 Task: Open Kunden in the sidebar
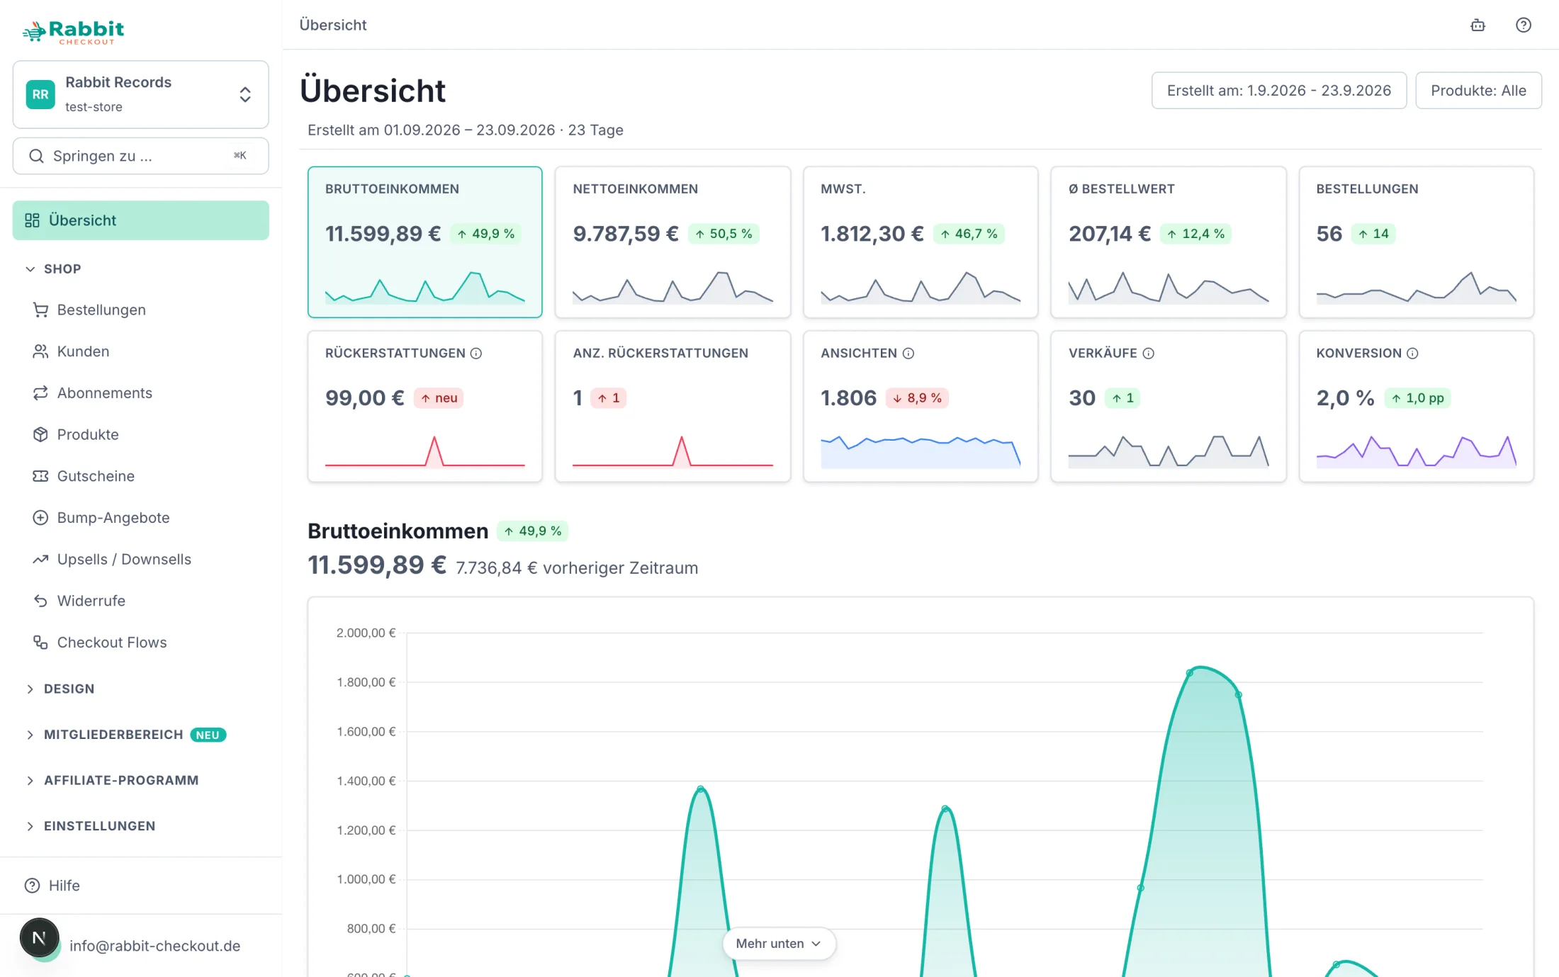140,351
